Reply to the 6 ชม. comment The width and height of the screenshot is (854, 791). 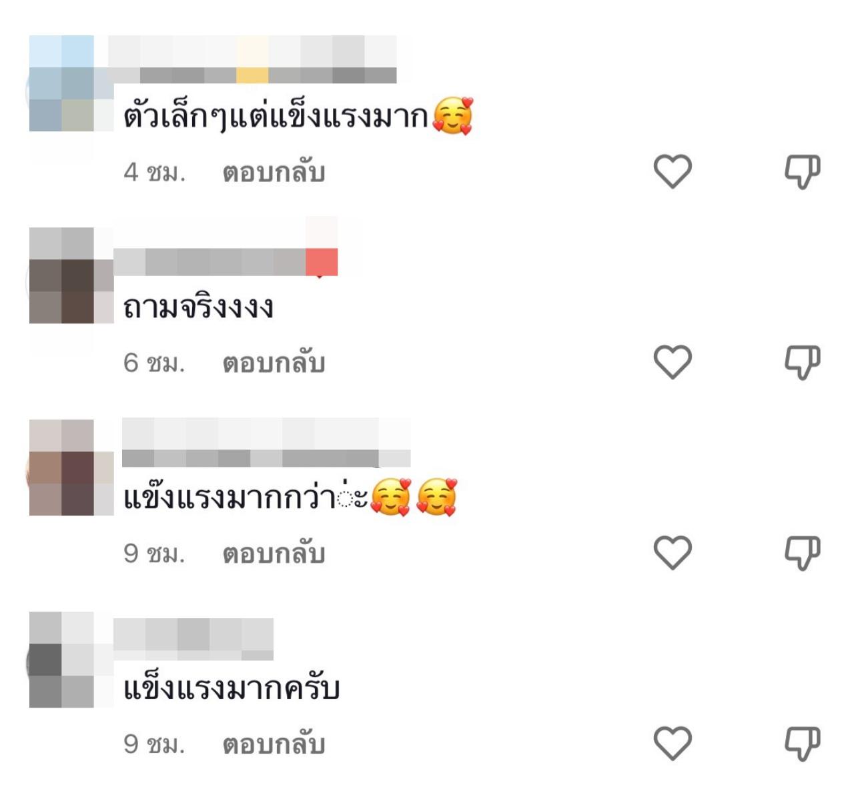coord(274,363)
